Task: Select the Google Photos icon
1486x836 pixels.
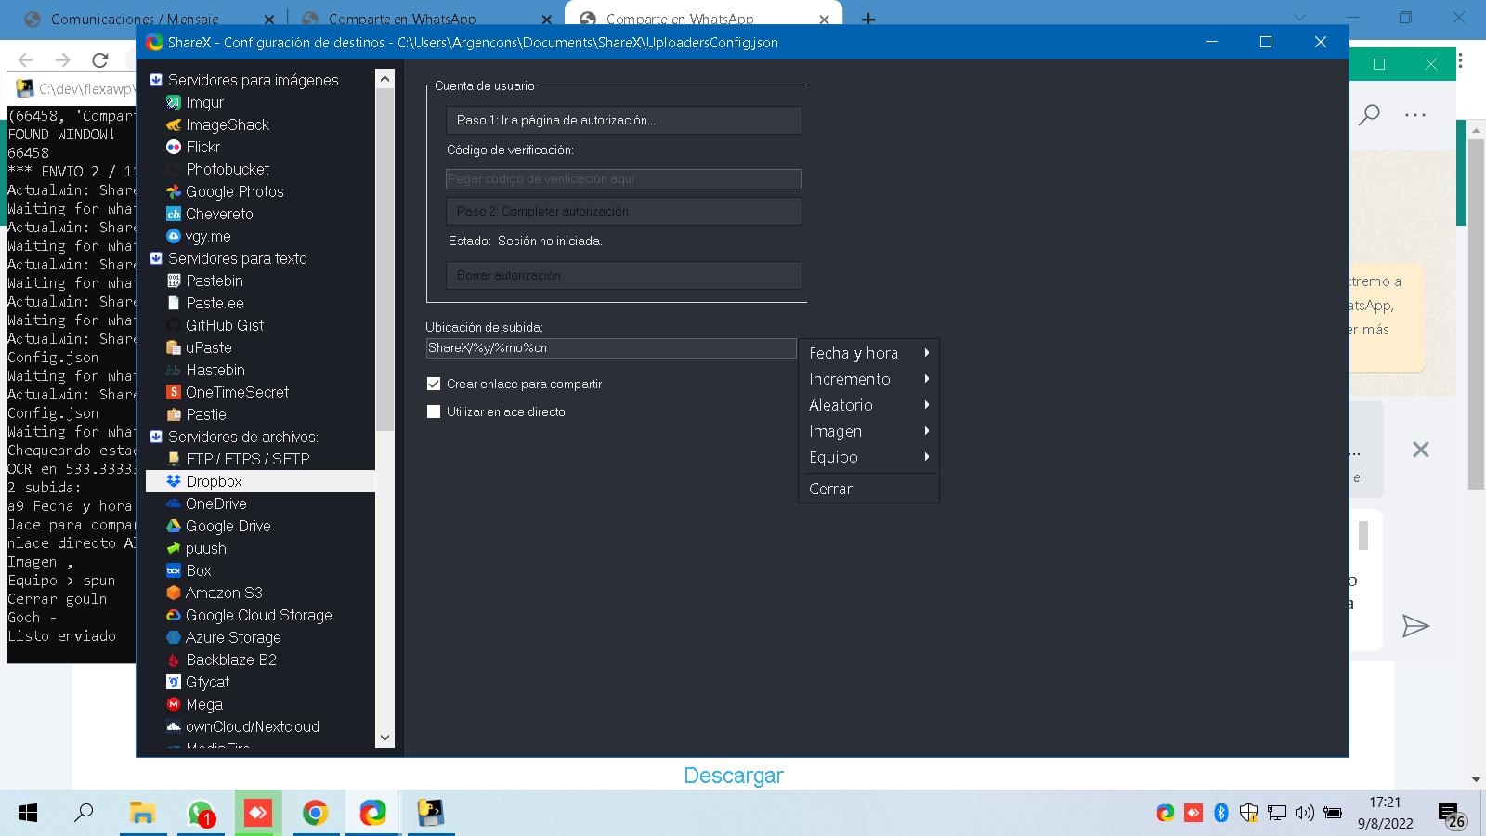Action: tap(173, 191)
